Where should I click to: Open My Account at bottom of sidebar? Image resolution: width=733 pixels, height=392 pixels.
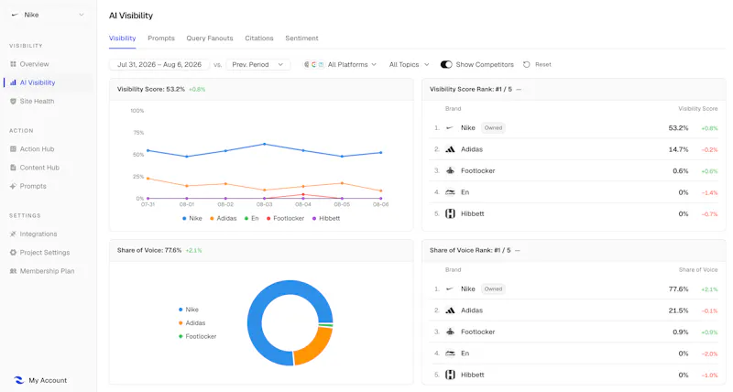(40, 380)
